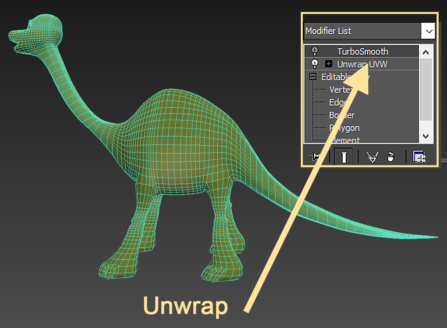447x328 pixels.
Task: Click the Make Unique icon
Action: pos(372,157)
